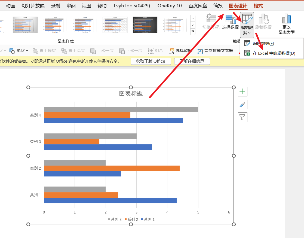Screen dimensions: 304x238
Task: Open the 幻灯片放映 tab
Action: (33, 6)
